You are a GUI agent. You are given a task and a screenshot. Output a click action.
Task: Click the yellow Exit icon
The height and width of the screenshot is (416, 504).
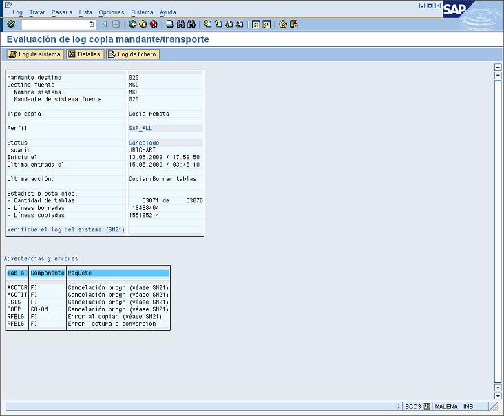(143, 24)
